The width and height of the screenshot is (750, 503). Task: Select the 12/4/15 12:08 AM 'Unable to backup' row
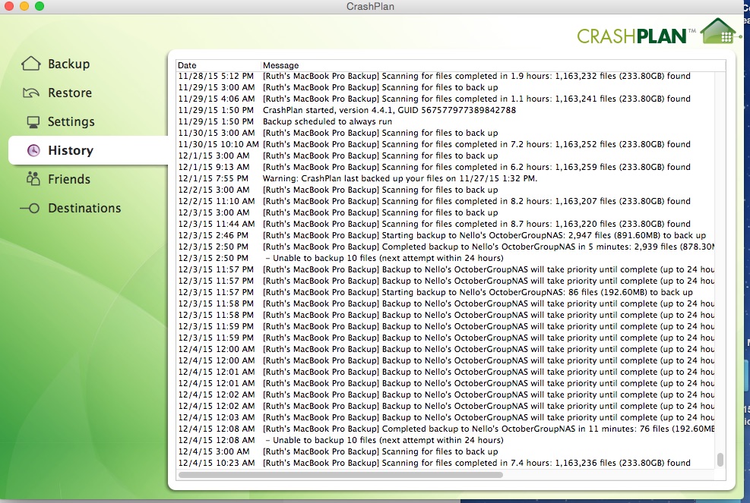446,441
